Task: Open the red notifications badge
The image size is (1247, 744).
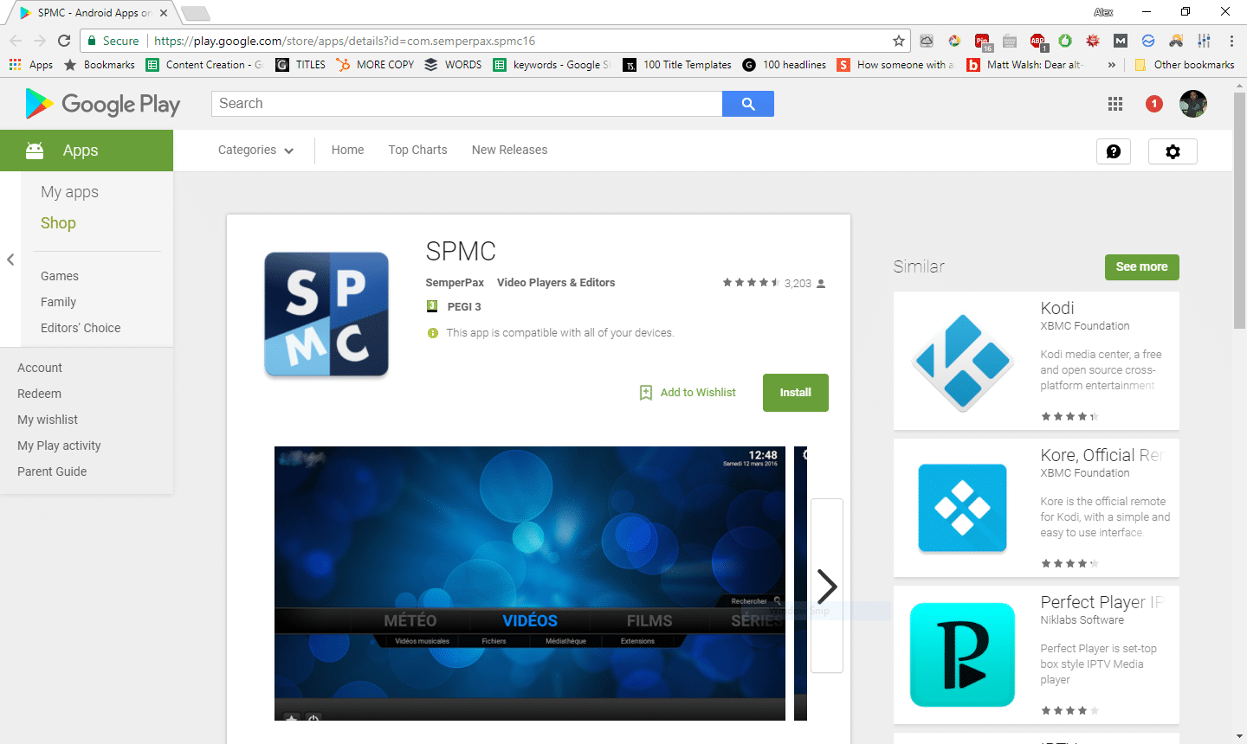Action: (x=1154, y=104)
